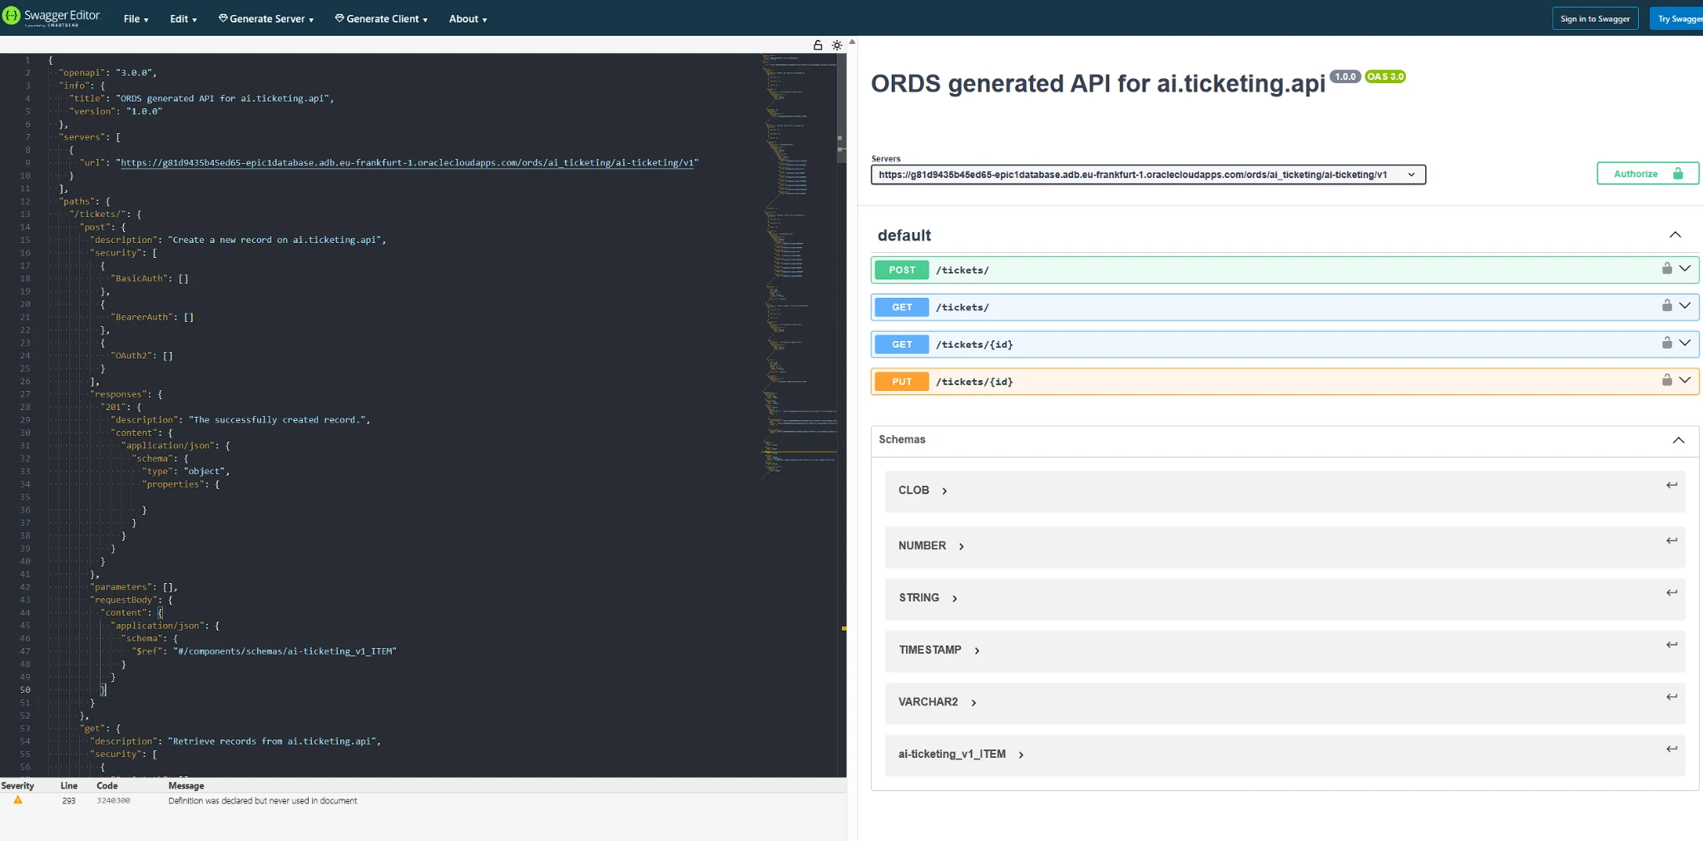Image resolution: width=1703 pixels, height=841 pixels.
Task: Click the Code column header in problems panel
Action: point(107,785)
